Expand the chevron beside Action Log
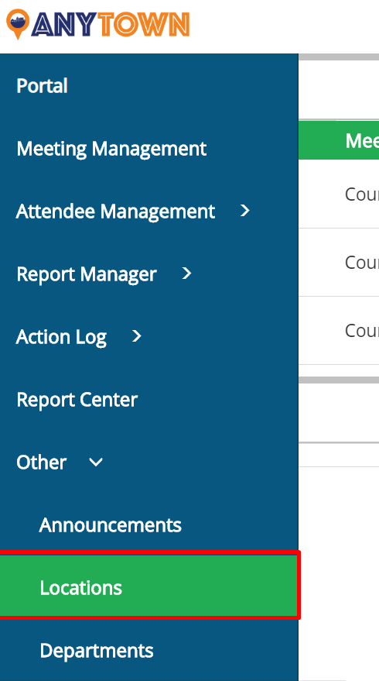 (x=137, y=336)
